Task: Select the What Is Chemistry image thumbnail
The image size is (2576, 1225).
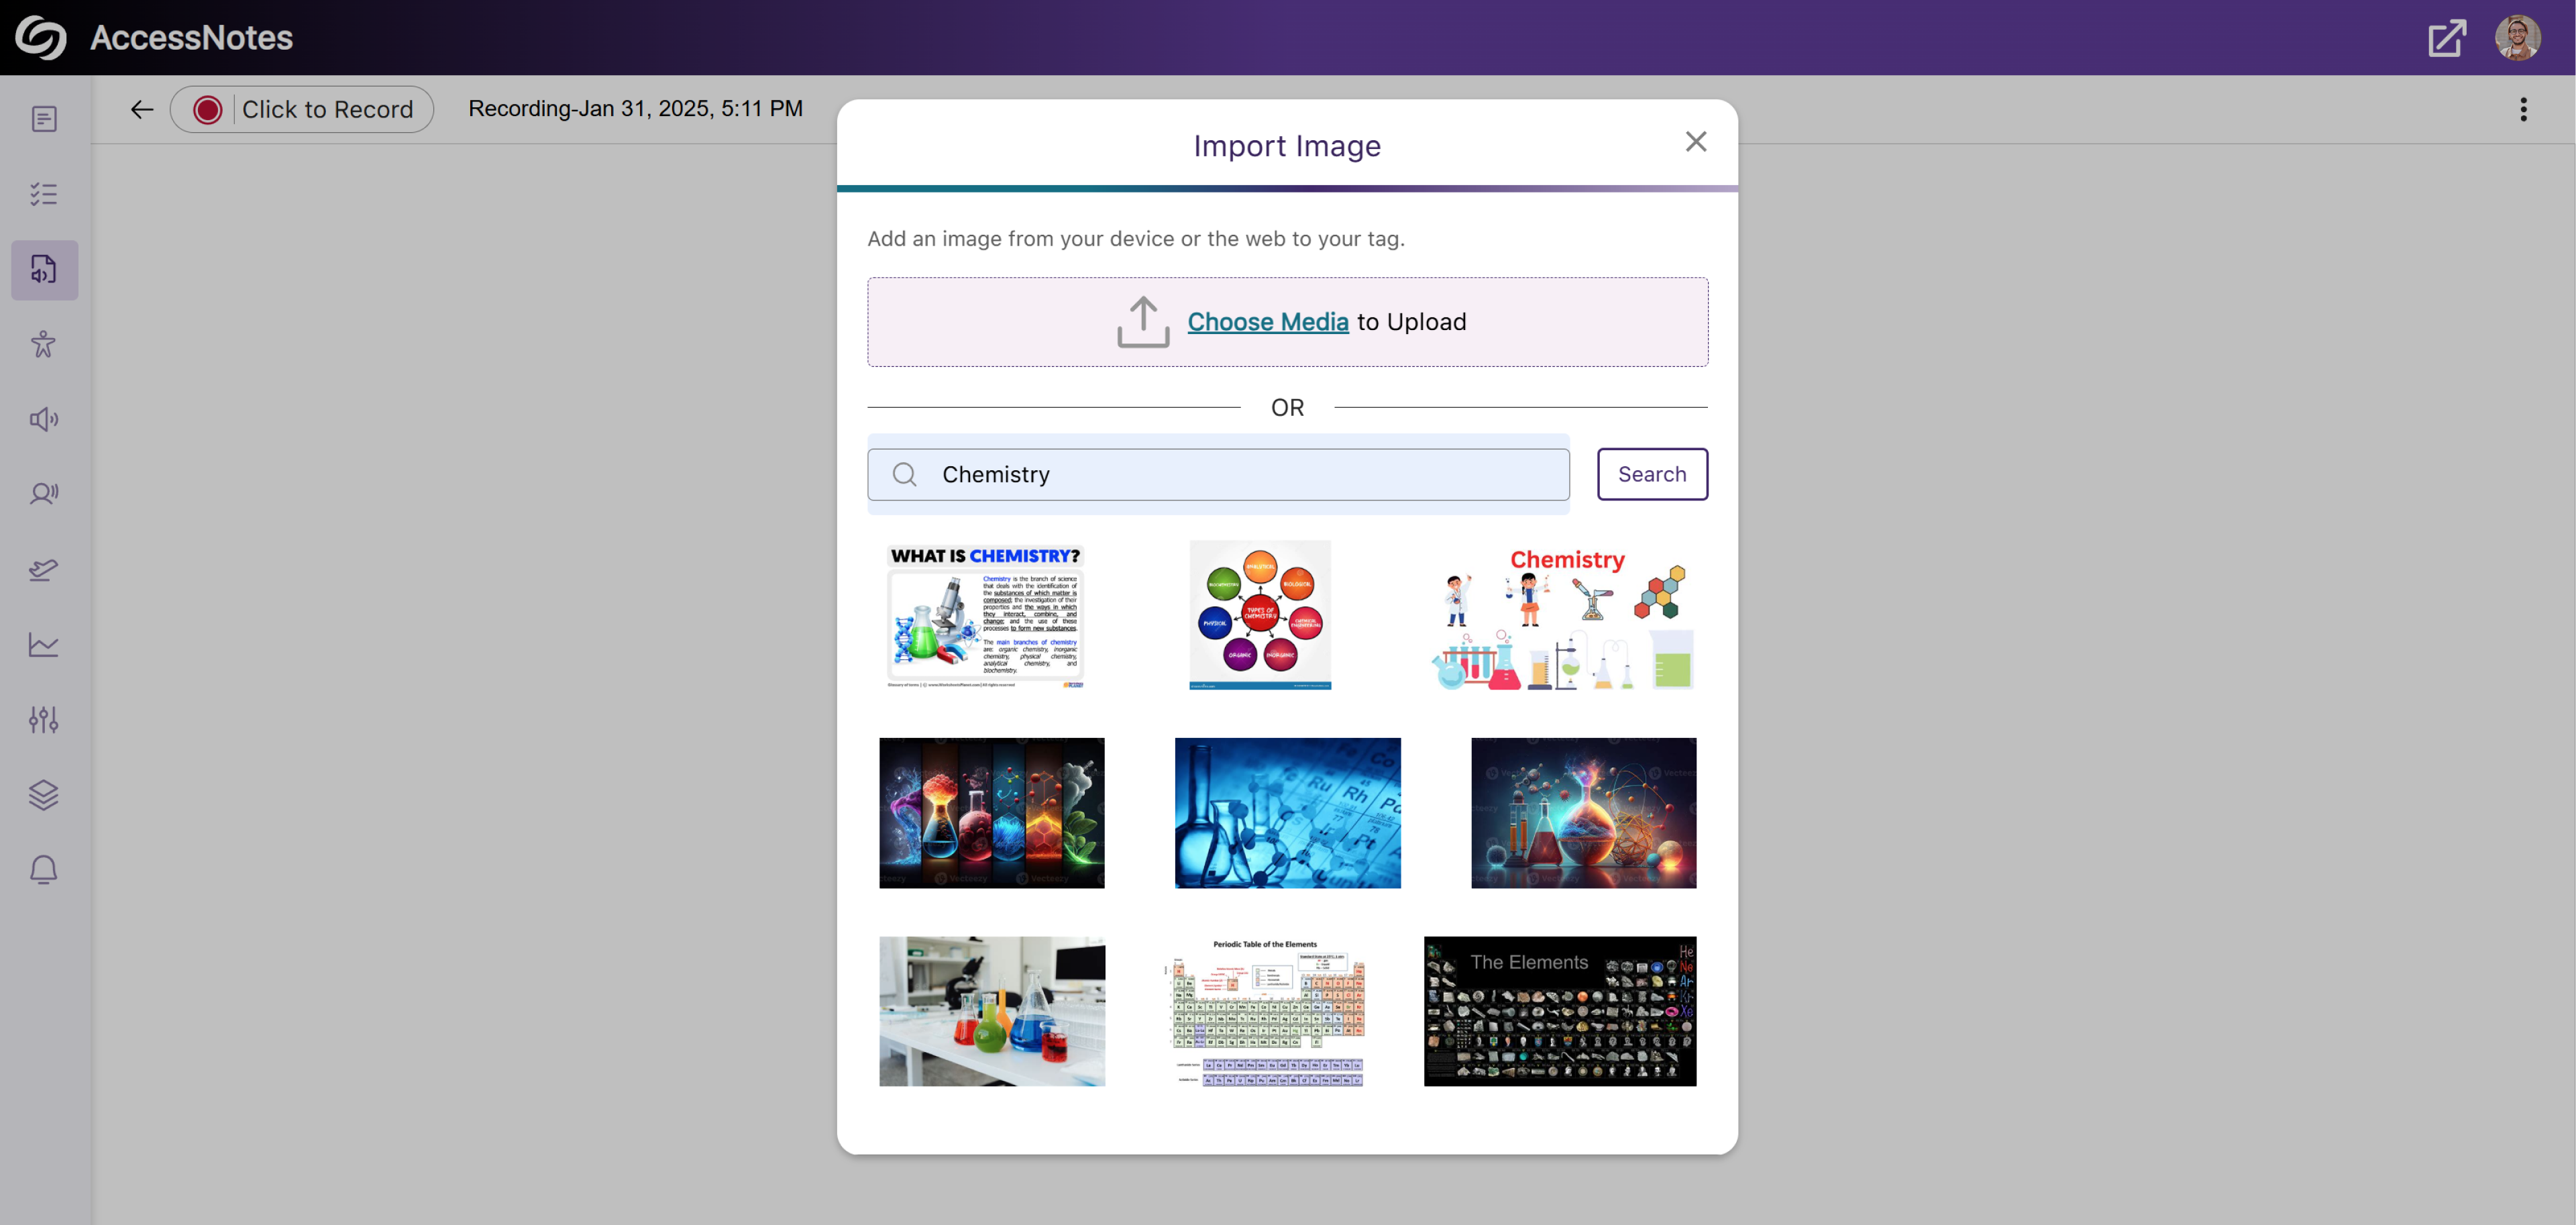Action: pos(985,616)
